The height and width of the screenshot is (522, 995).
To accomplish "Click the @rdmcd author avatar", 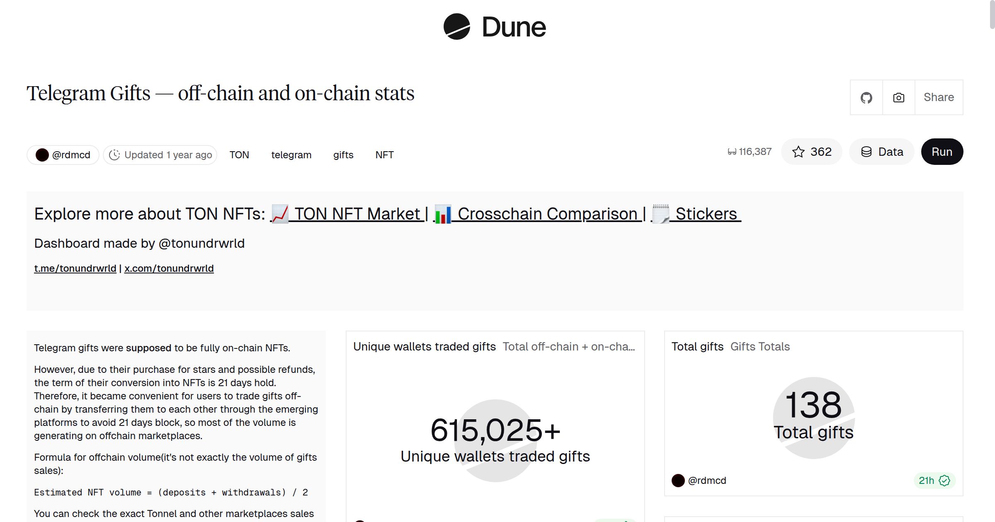I will tap(42, 154).
